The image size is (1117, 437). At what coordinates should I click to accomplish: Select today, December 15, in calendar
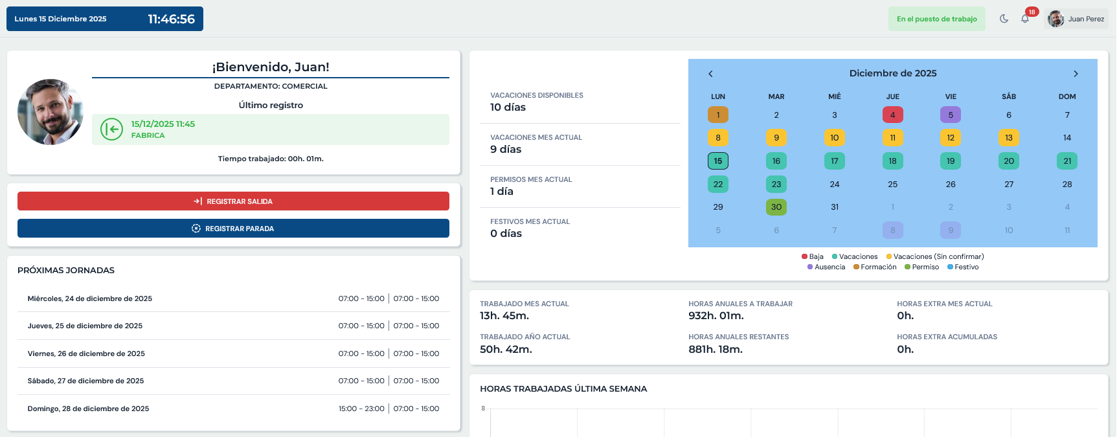(718, 161)
